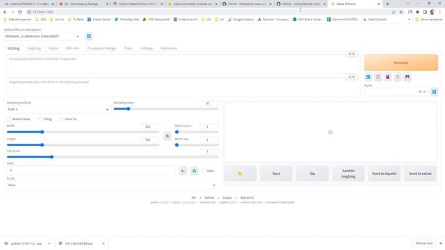Viewport: 445px width, 250px height.
Task: Open a new browser tab with plus icon
Action: pyautogui.click(x=388, y=4)
